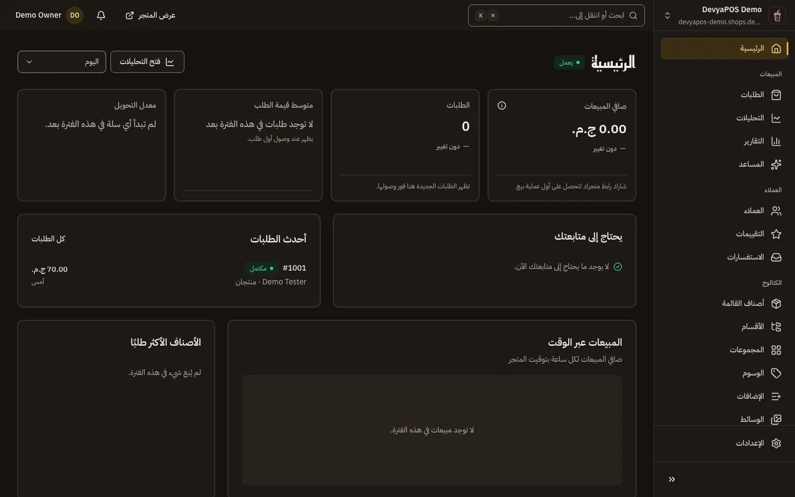Click the يعمل status badge
The image size is (795, 497).
569,62
